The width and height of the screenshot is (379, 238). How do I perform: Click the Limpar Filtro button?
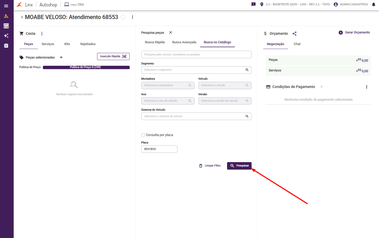(x=210, y=166)
